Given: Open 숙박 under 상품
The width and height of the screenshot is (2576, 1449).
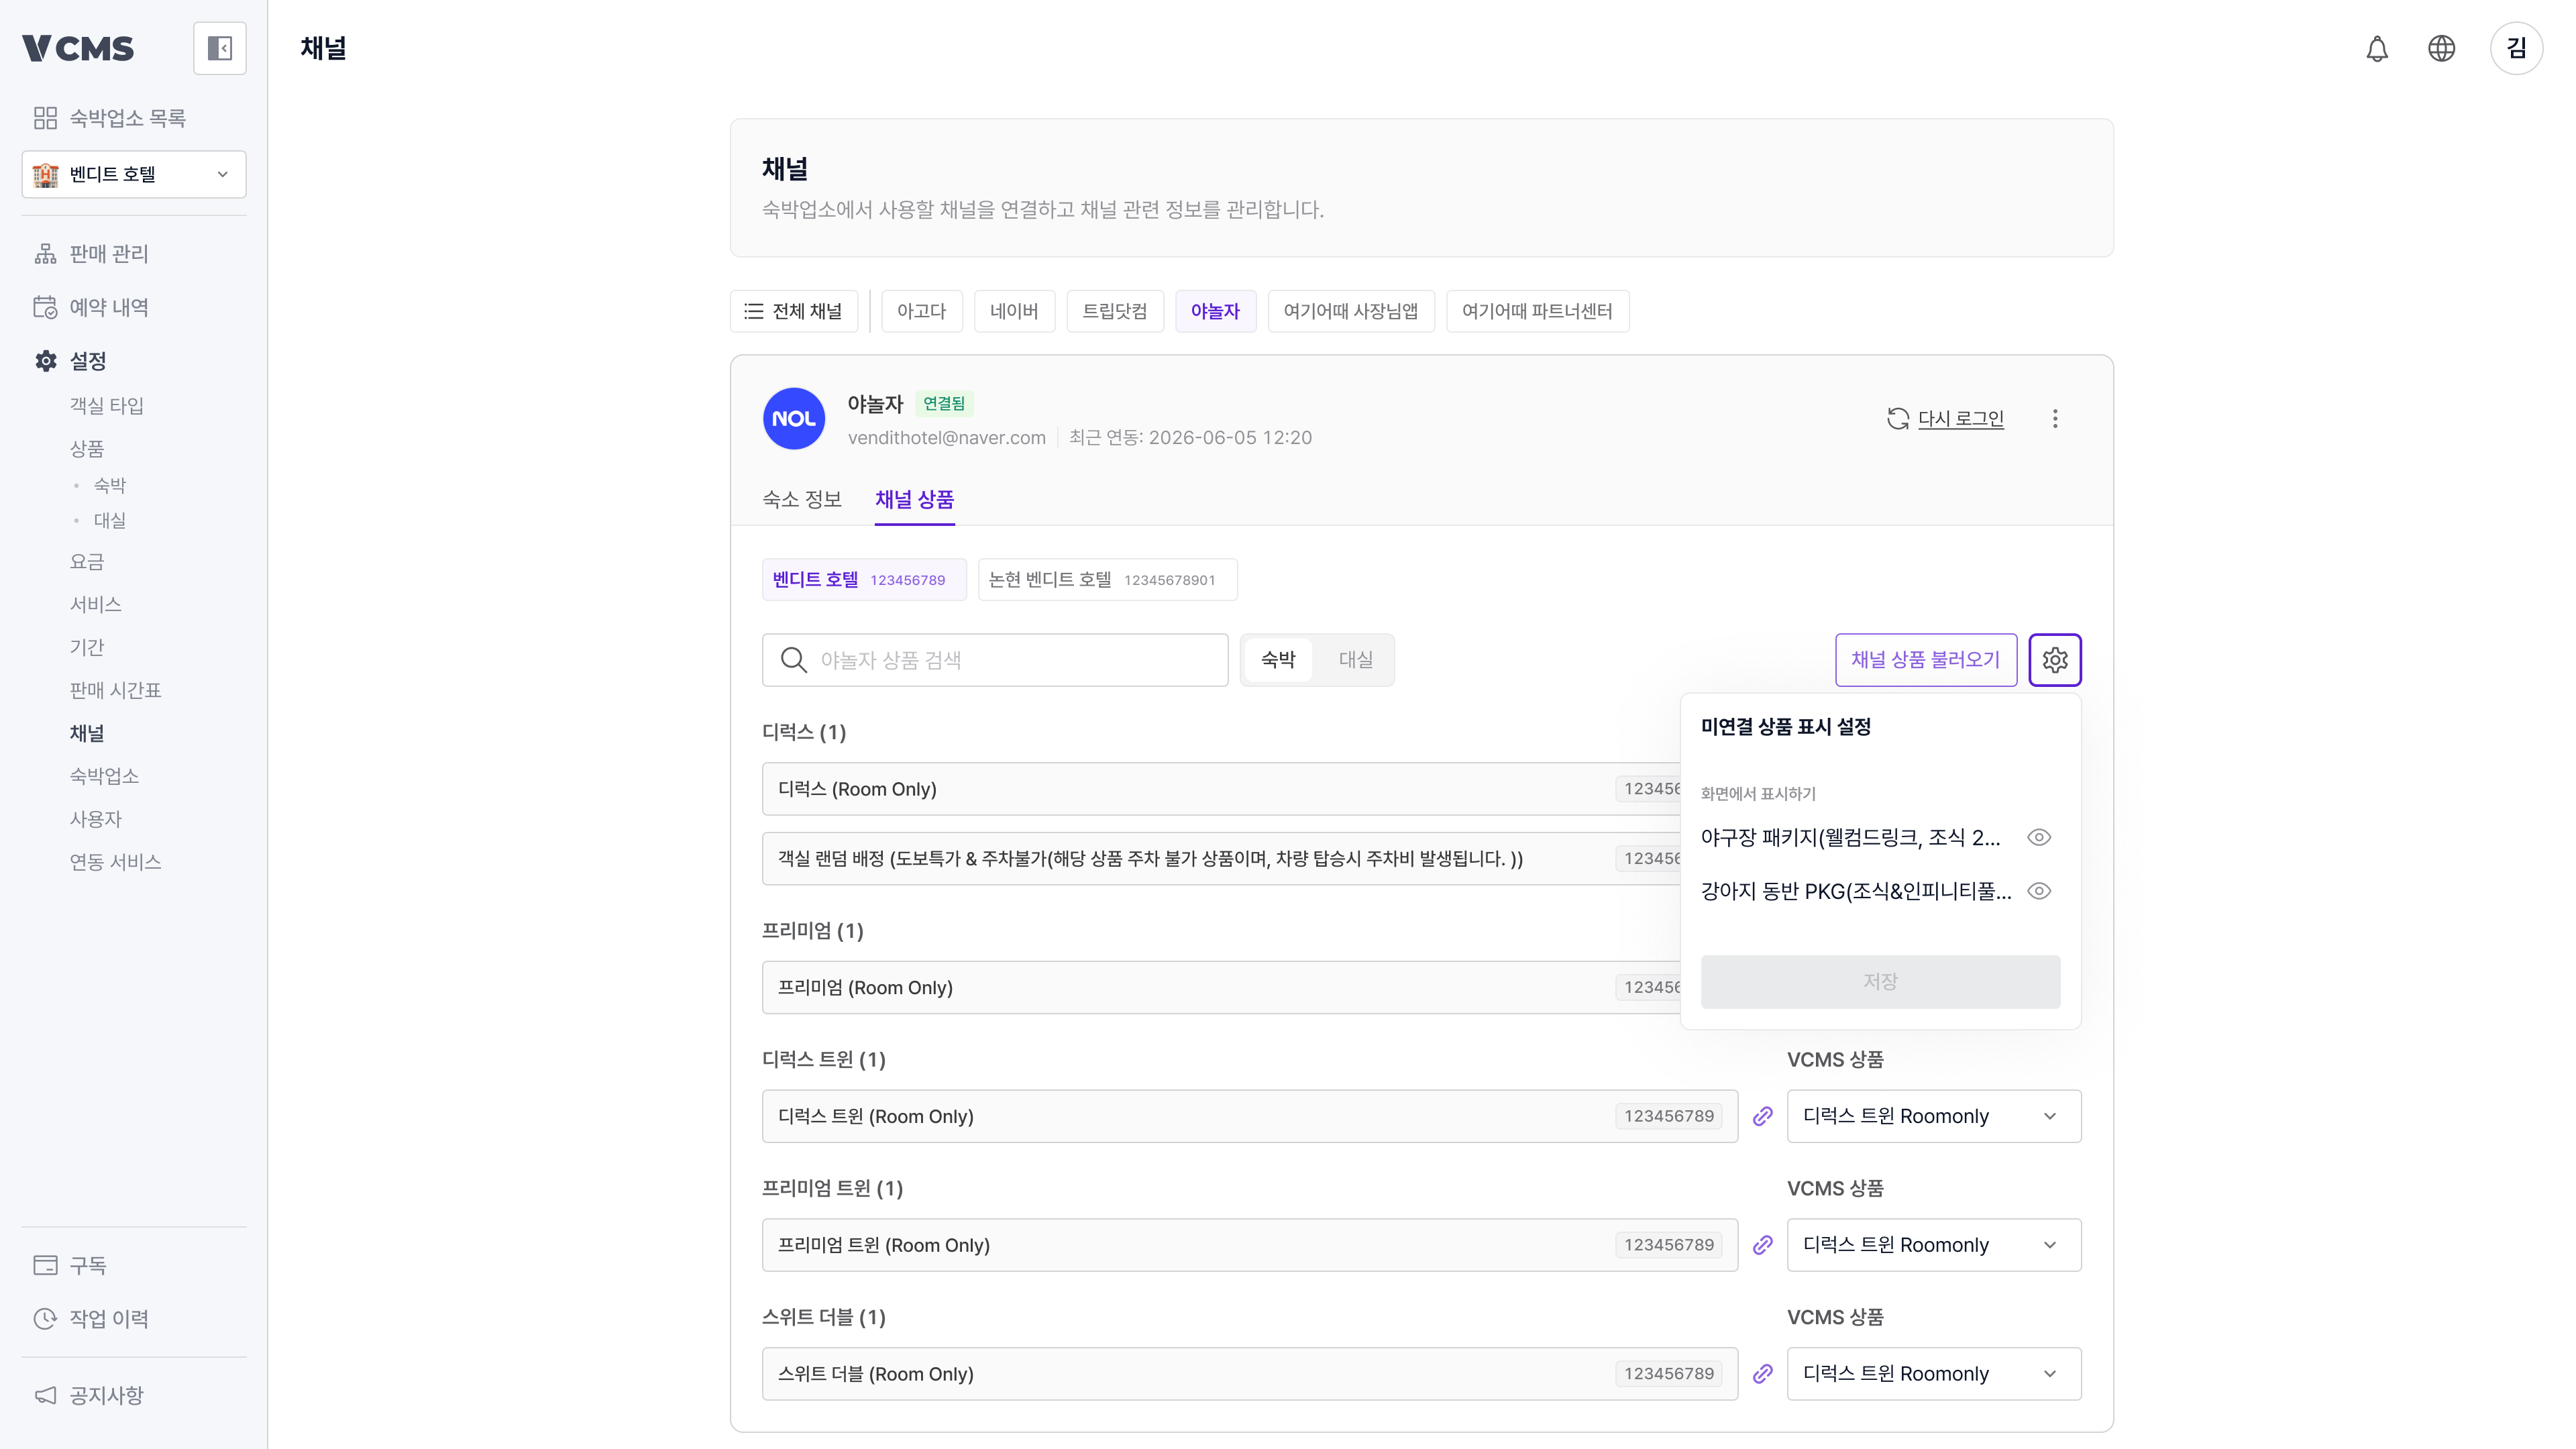Looking at the screenshot, I should pos(110,486).
